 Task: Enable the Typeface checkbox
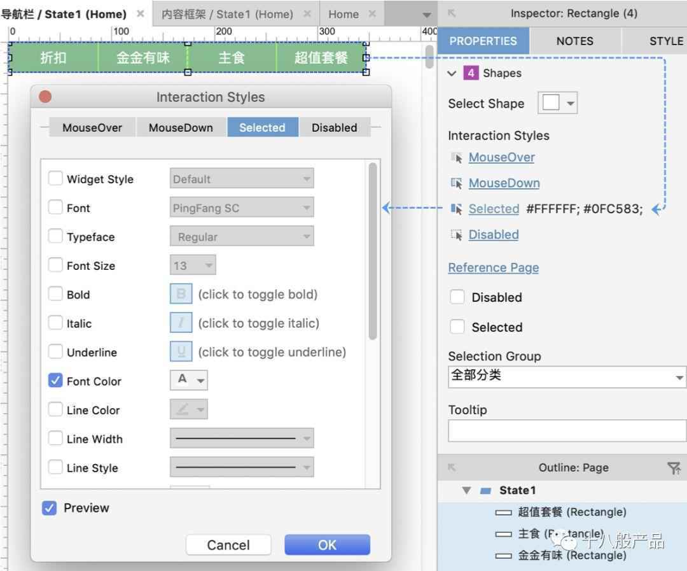(55, 236)
